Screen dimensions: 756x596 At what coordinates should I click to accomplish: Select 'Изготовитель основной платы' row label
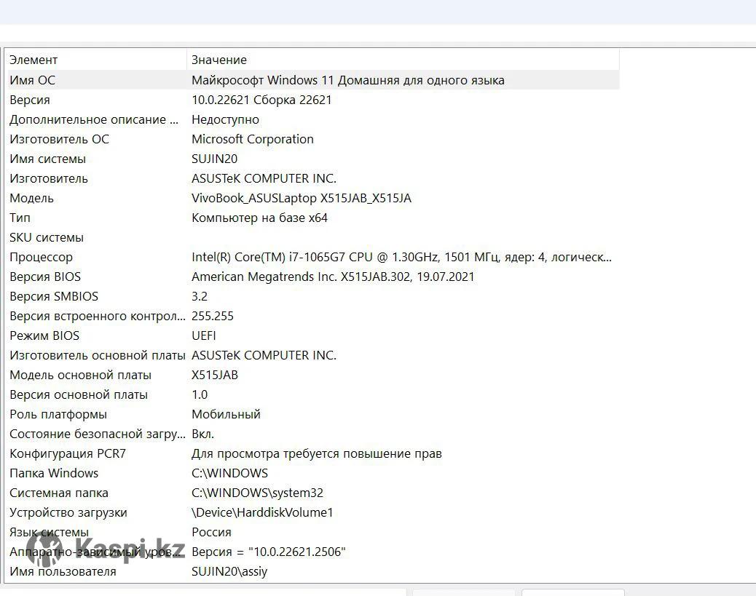point(98,356)
